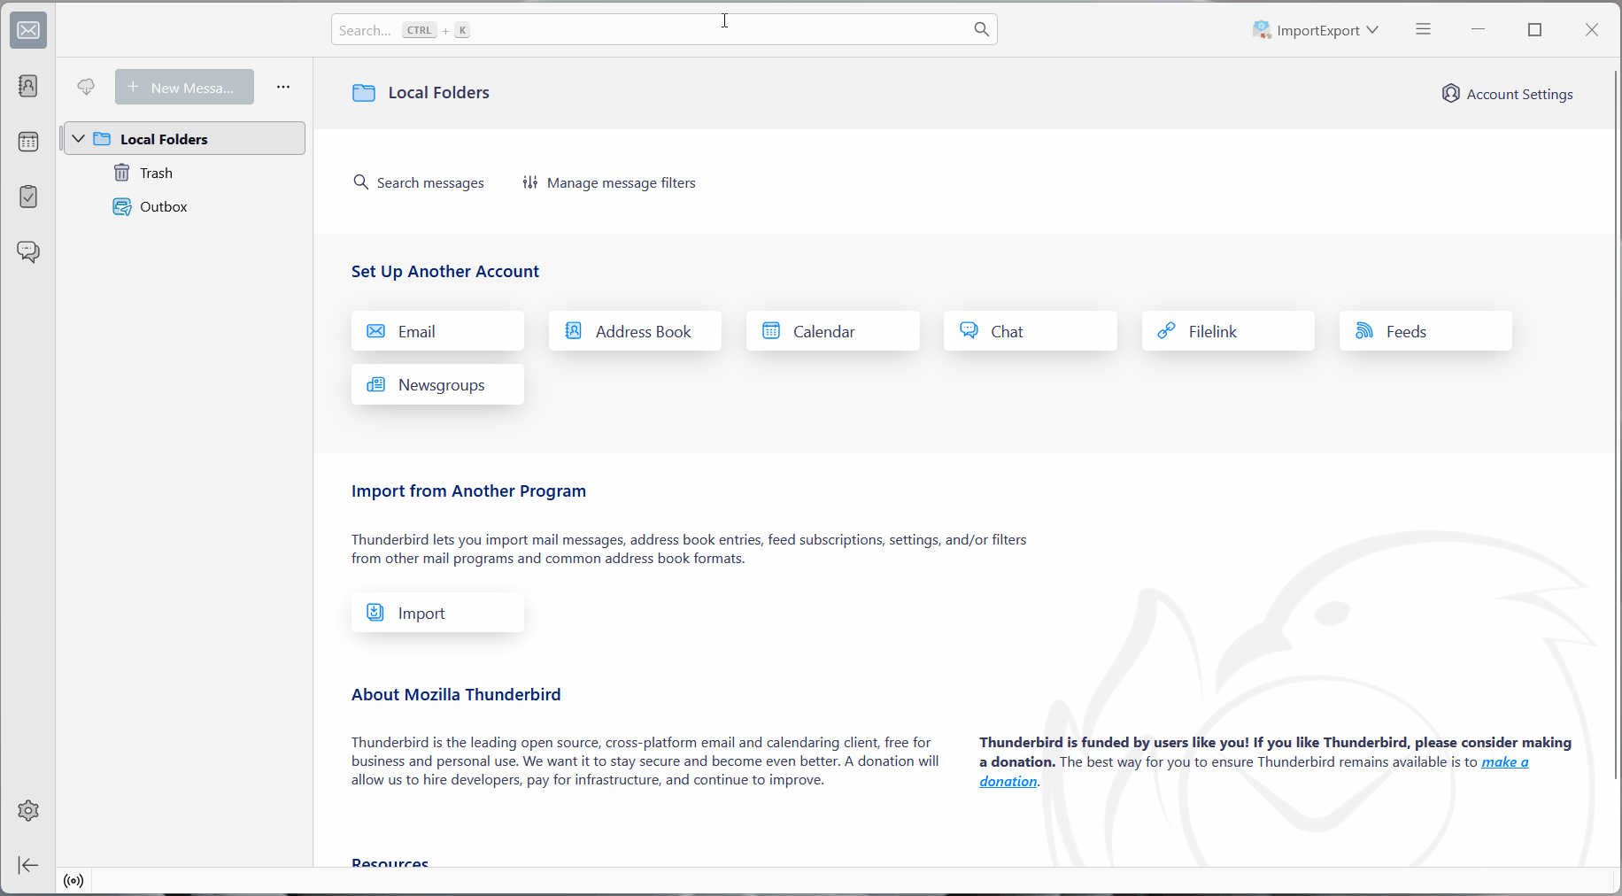This screenshot has height=896, width=1622.
Task: Click Search messages
Action: click(419, 182)
